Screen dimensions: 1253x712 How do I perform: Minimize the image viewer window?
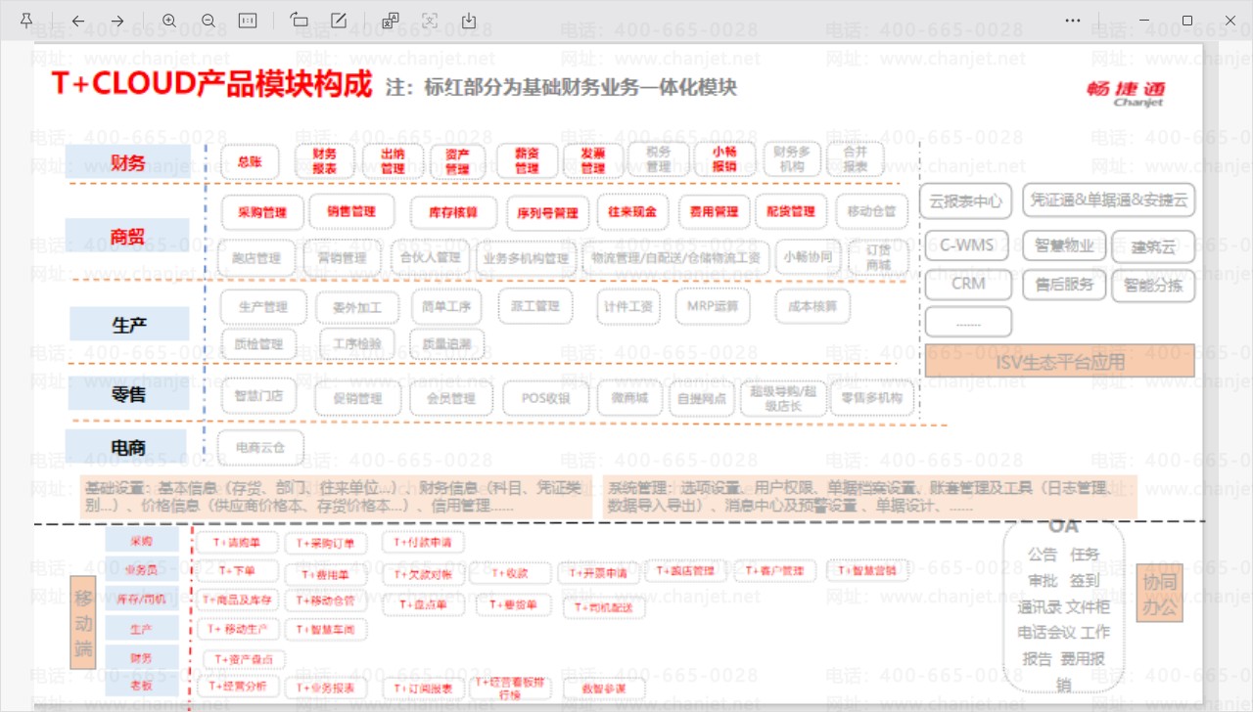click(1142, 21)
